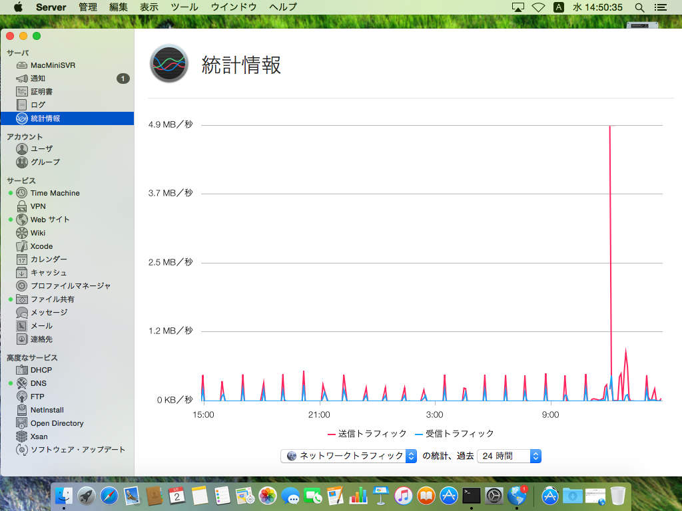Click the traffic spike peak on graph
This screenshot has width=682, height=511.
tap(609, 126)
